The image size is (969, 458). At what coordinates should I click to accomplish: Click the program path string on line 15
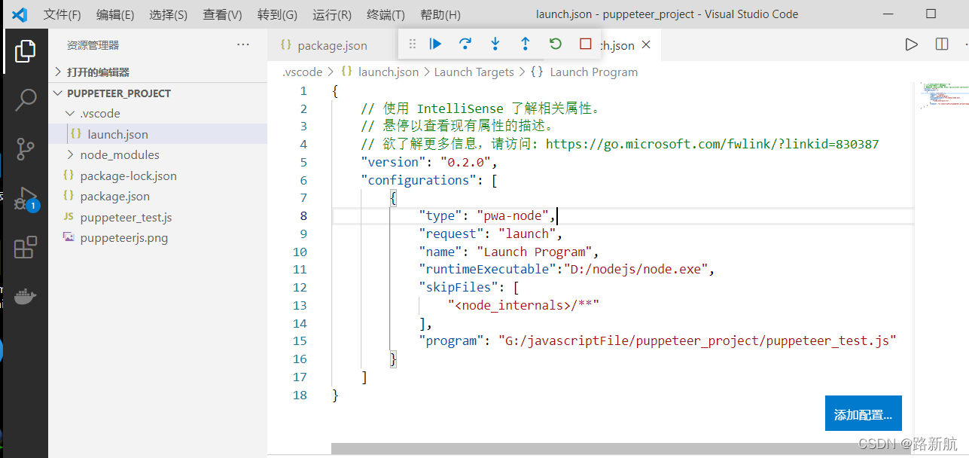(697, 341)
